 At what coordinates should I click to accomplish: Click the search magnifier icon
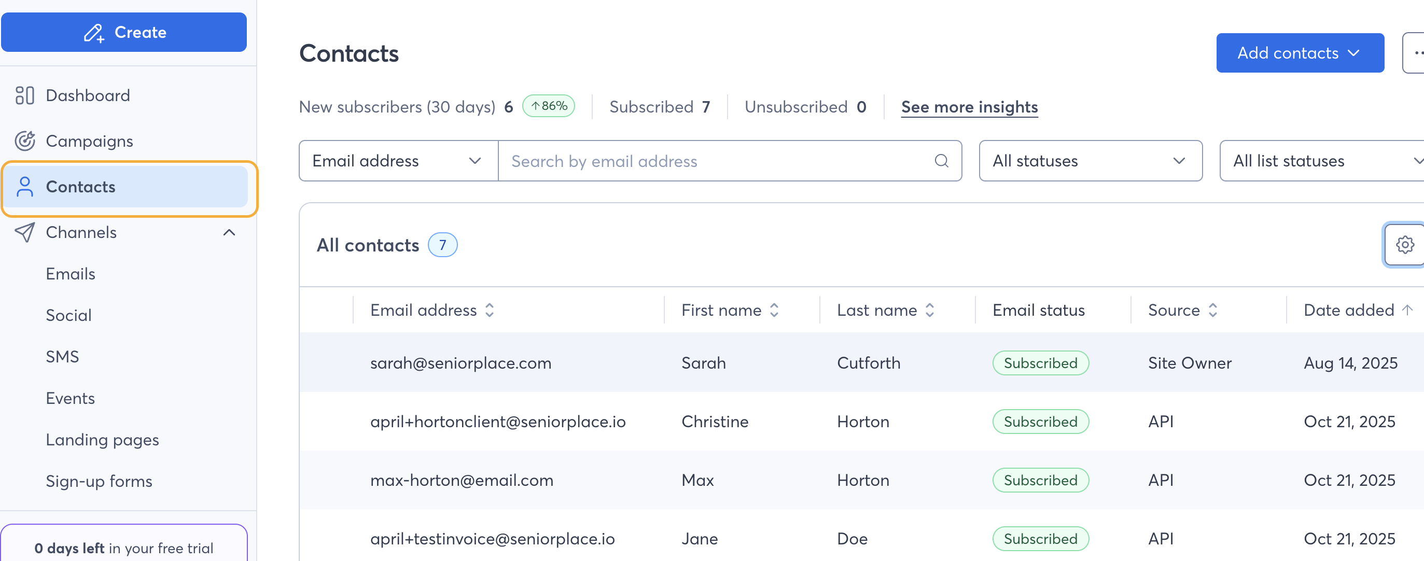[941, 161]
